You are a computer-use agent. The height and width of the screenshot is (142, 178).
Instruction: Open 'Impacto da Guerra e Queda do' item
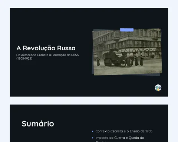pos(120,138)
